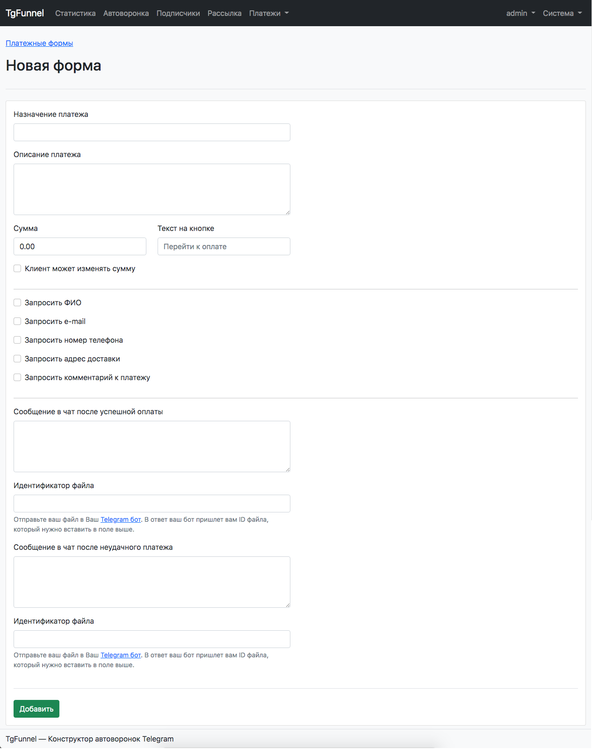Open the Статистика menu item
Screen dimensions: 592x749
(x=75, y=13)
